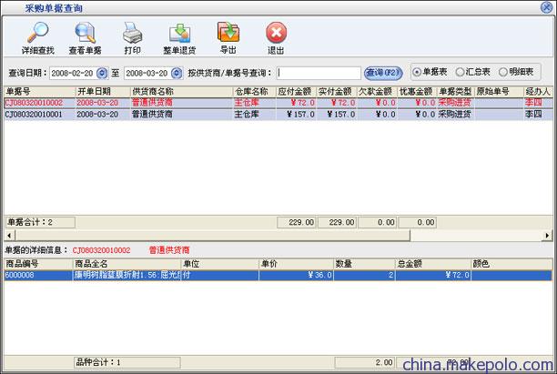The height and width of the screenshot is (374, 557).
Task: Click the red 退出 exit icon
Action: pyautogui.click(x=275, y=35)
